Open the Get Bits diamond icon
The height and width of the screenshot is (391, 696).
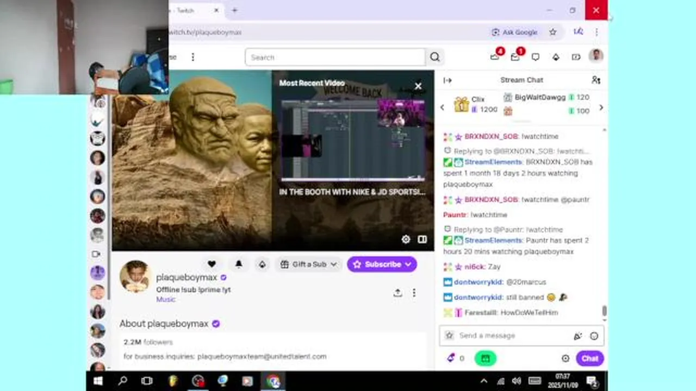556,57
